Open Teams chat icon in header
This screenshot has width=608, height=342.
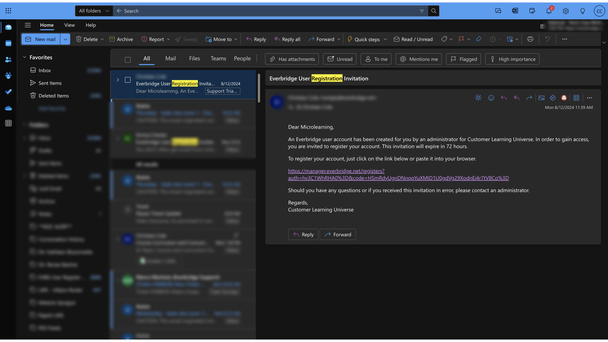point(498,11)
